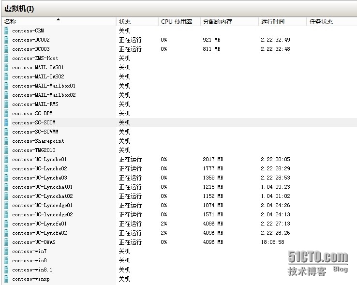Select the icon beside contoso-MAIL-Mailbox01
357x285 pixels.
tap(6, 86)
